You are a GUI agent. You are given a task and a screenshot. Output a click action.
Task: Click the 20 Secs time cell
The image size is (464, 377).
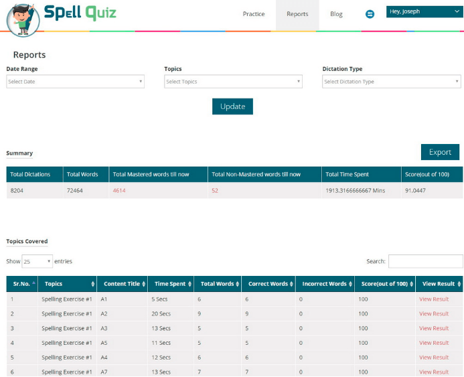pos(161,313)
